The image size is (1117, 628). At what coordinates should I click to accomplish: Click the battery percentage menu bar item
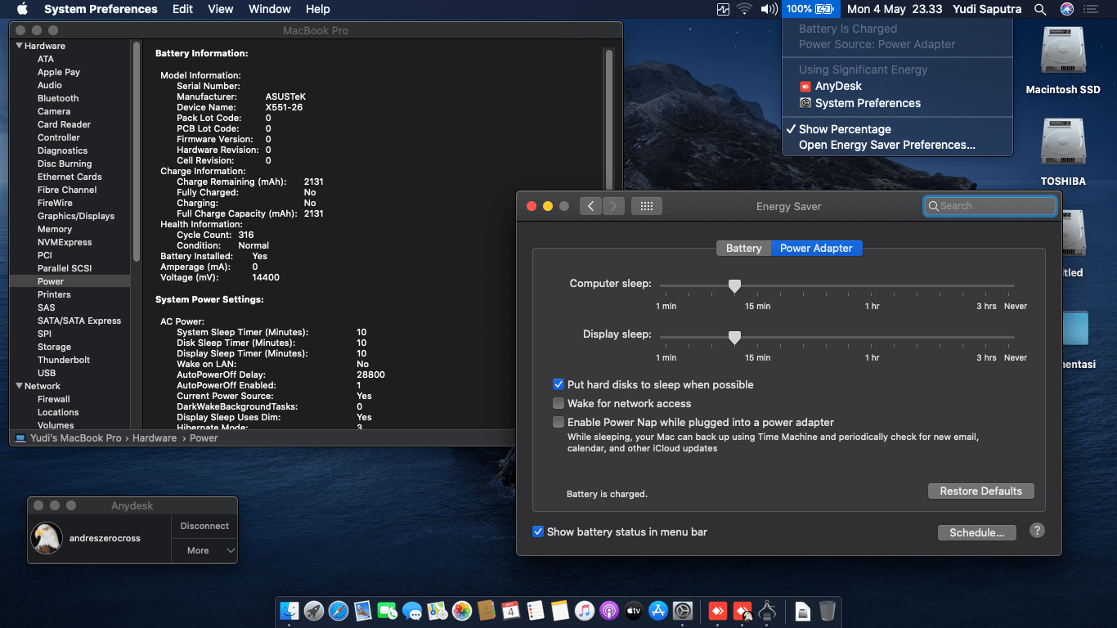810,9
